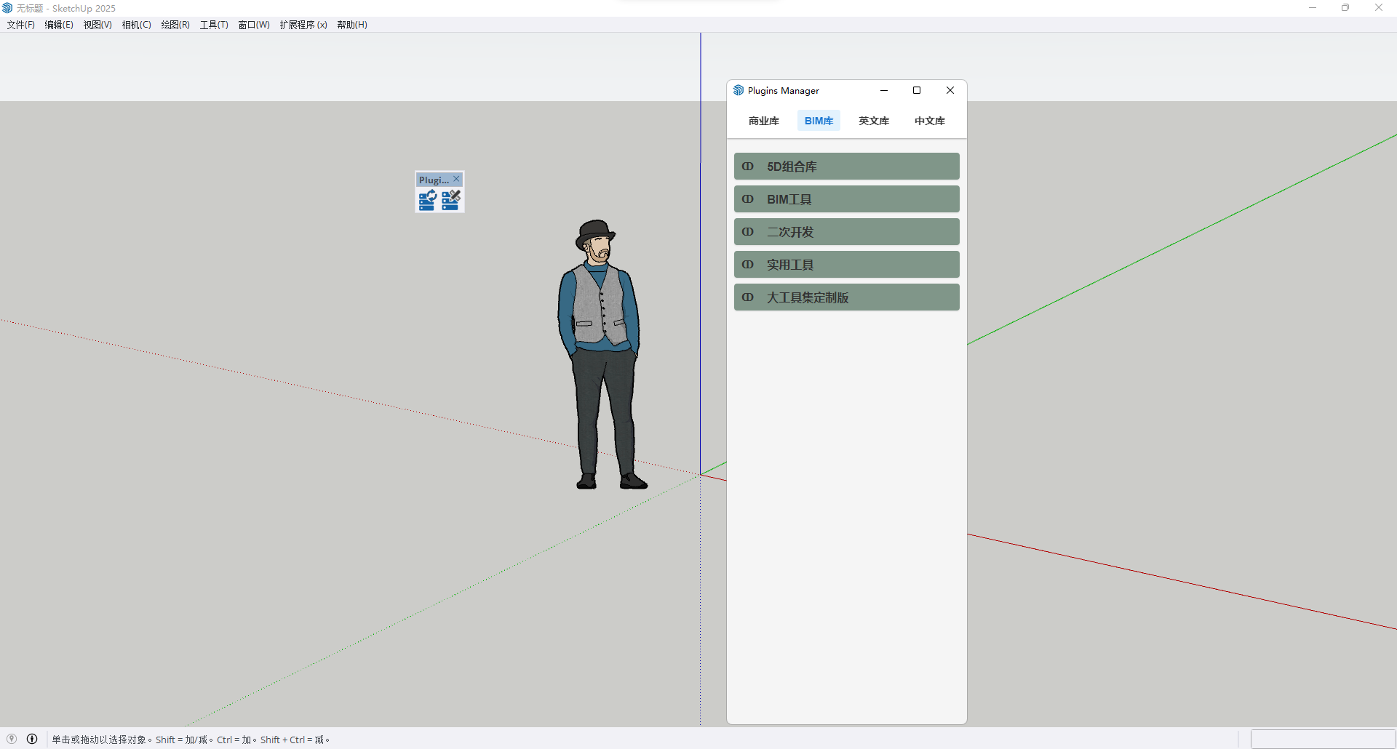This screenshot has height=749, width=1397.
Task: Toggle the switch icon beside 二次开发
Action: (x=747, y=232)
